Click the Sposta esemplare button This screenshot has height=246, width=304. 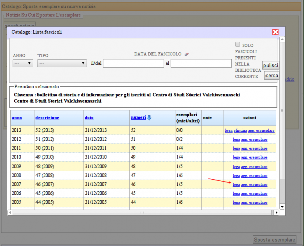coord(274,239)
